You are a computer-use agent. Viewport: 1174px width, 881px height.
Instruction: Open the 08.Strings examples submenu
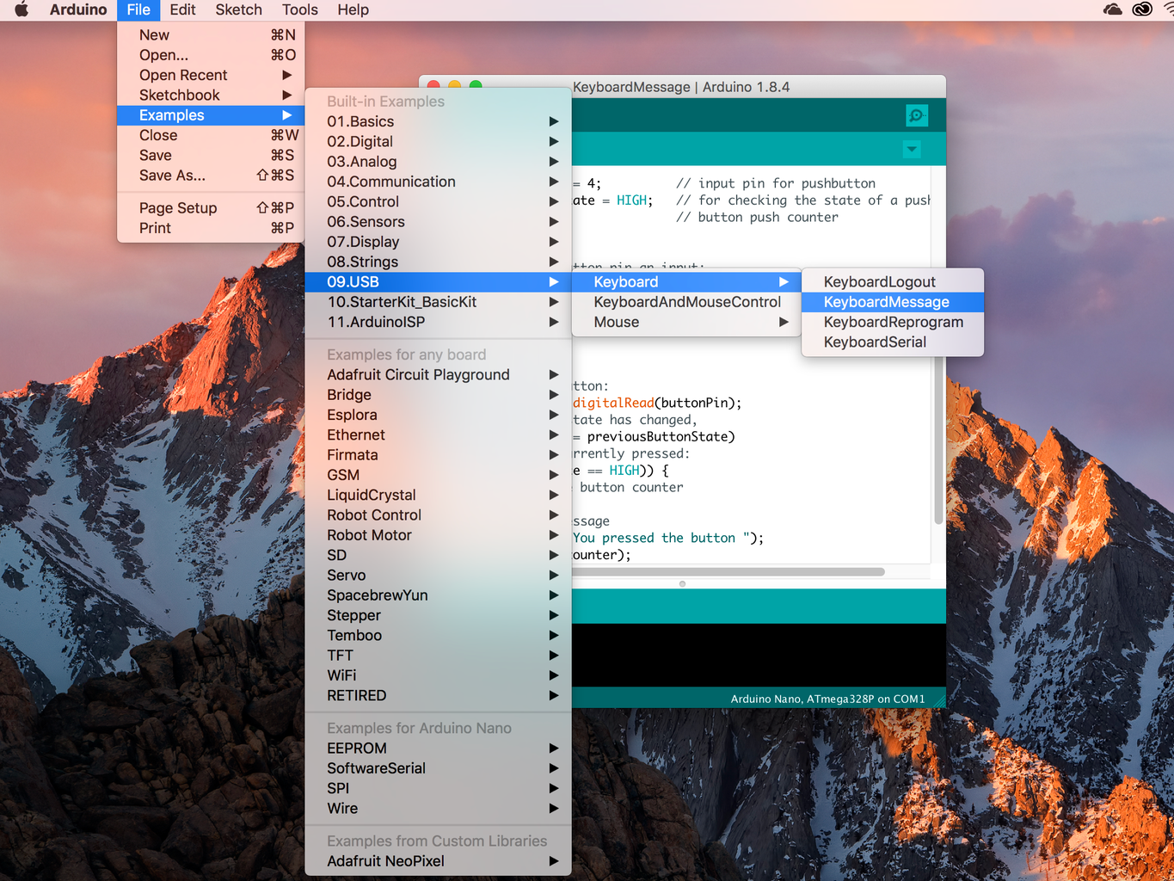point(438,262)
